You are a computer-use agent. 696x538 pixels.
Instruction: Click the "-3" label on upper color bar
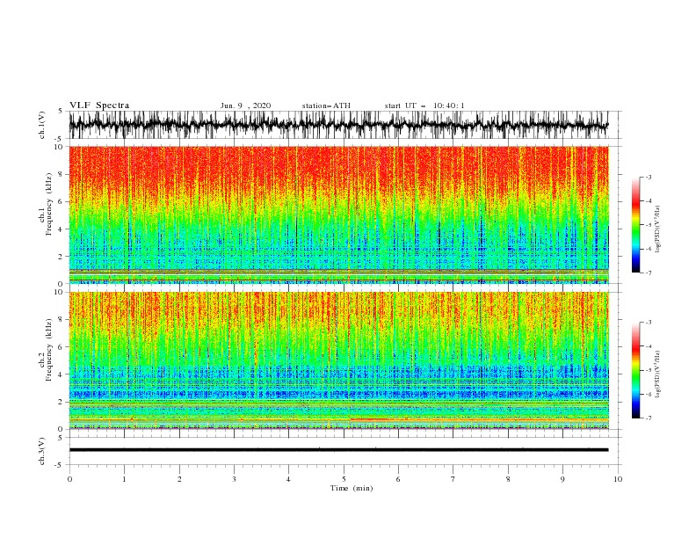648,177
